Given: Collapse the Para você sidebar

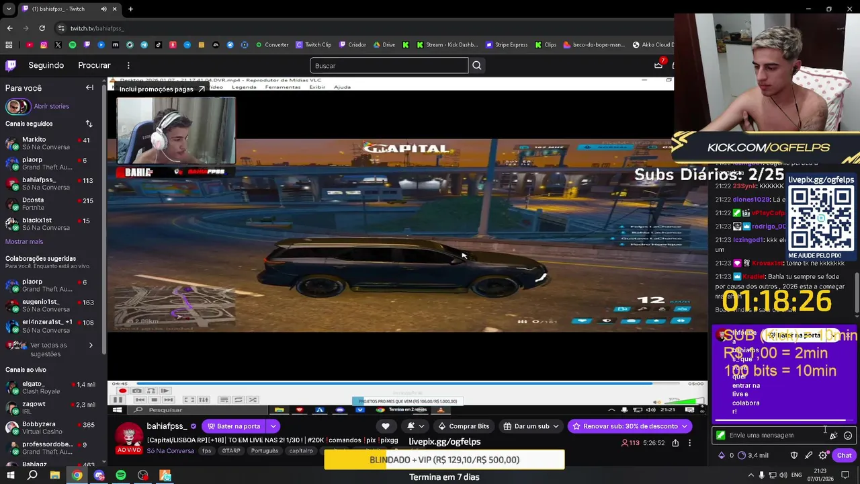Looking at the screenshot, I should [x=89, y=87].
